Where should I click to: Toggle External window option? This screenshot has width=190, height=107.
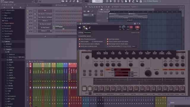[x=92, y=42]
